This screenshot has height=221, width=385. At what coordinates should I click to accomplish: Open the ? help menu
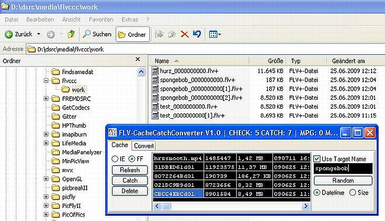click(x=147, y=19)
